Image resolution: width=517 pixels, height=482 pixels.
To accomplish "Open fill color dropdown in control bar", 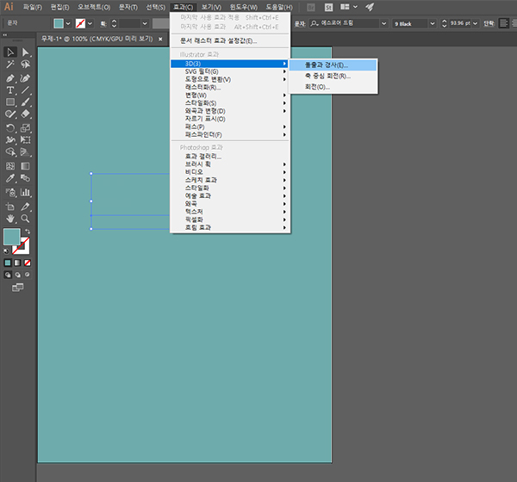I will [x=68, y=23].
